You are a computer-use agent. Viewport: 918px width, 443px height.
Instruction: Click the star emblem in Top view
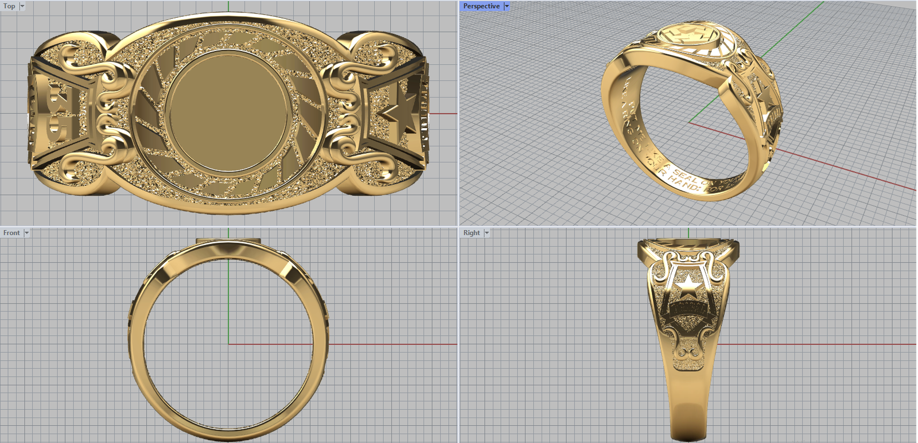click(399, 111)
